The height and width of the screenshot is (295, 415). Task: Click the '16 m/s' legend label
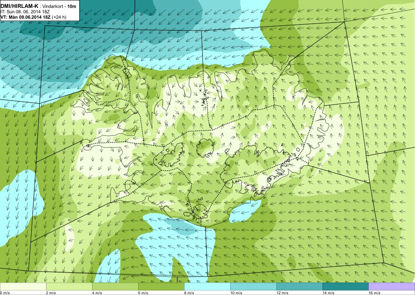[x=374, y=293]
